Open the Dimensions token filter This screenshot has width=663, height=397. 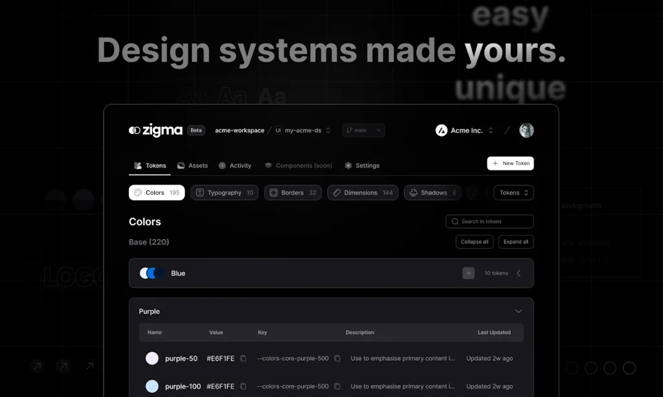click(363, 192)
